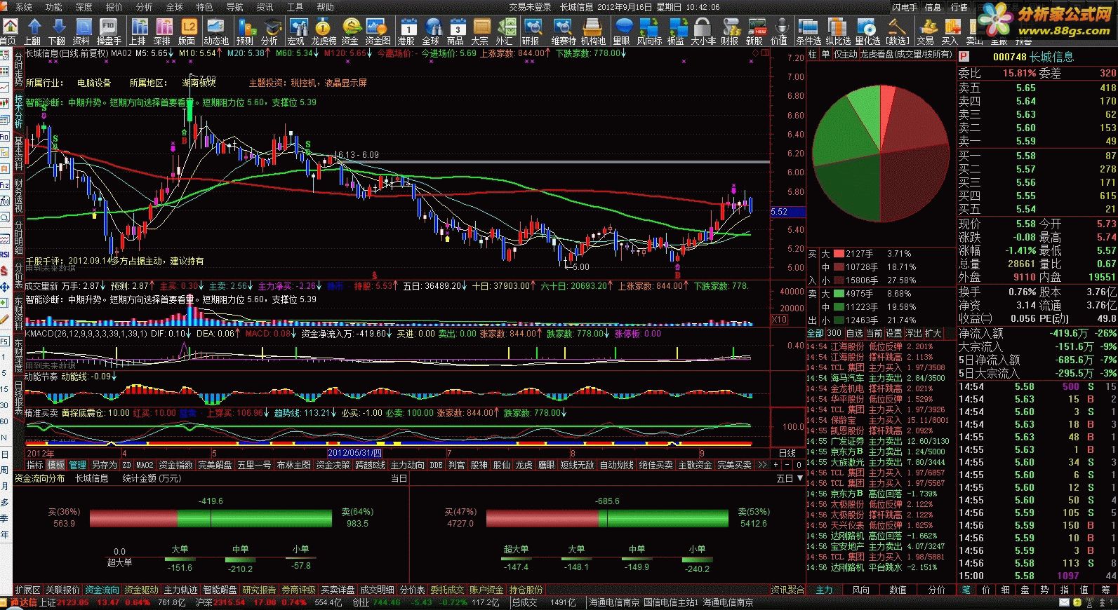Open the 特色 menu
This screenshot has height=610, width=1118.
204,7
